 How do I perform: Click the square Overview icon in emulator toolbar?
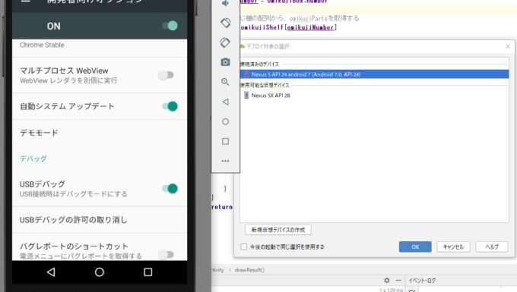[226, 141]
